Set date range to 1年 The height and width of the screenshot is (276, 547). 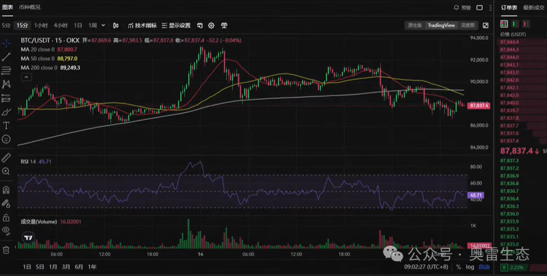(x=92, y=267)
